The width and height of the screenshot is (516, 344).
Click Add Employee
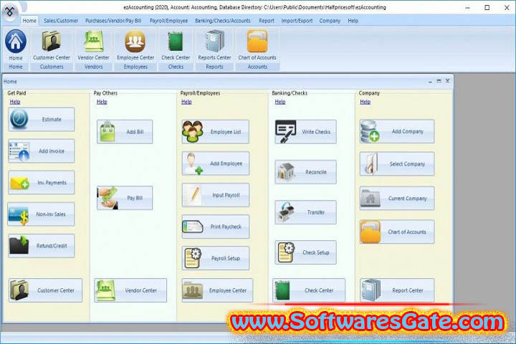[216, 163]
